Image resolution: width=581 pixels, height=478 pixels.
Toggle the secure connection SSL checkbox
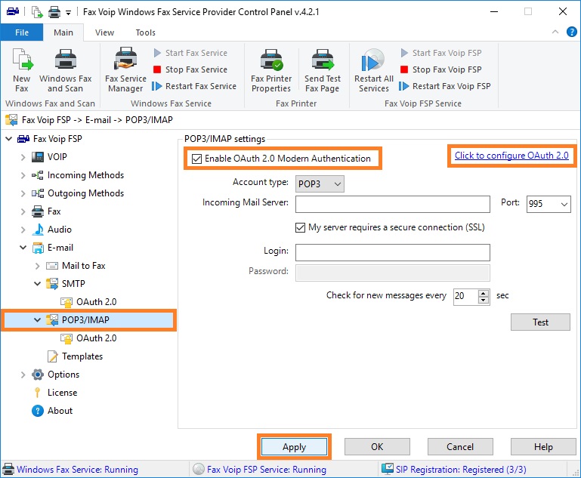[300, 227]
